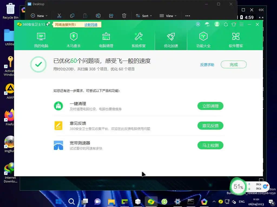Open user avatar in 360 title bar

217,24
